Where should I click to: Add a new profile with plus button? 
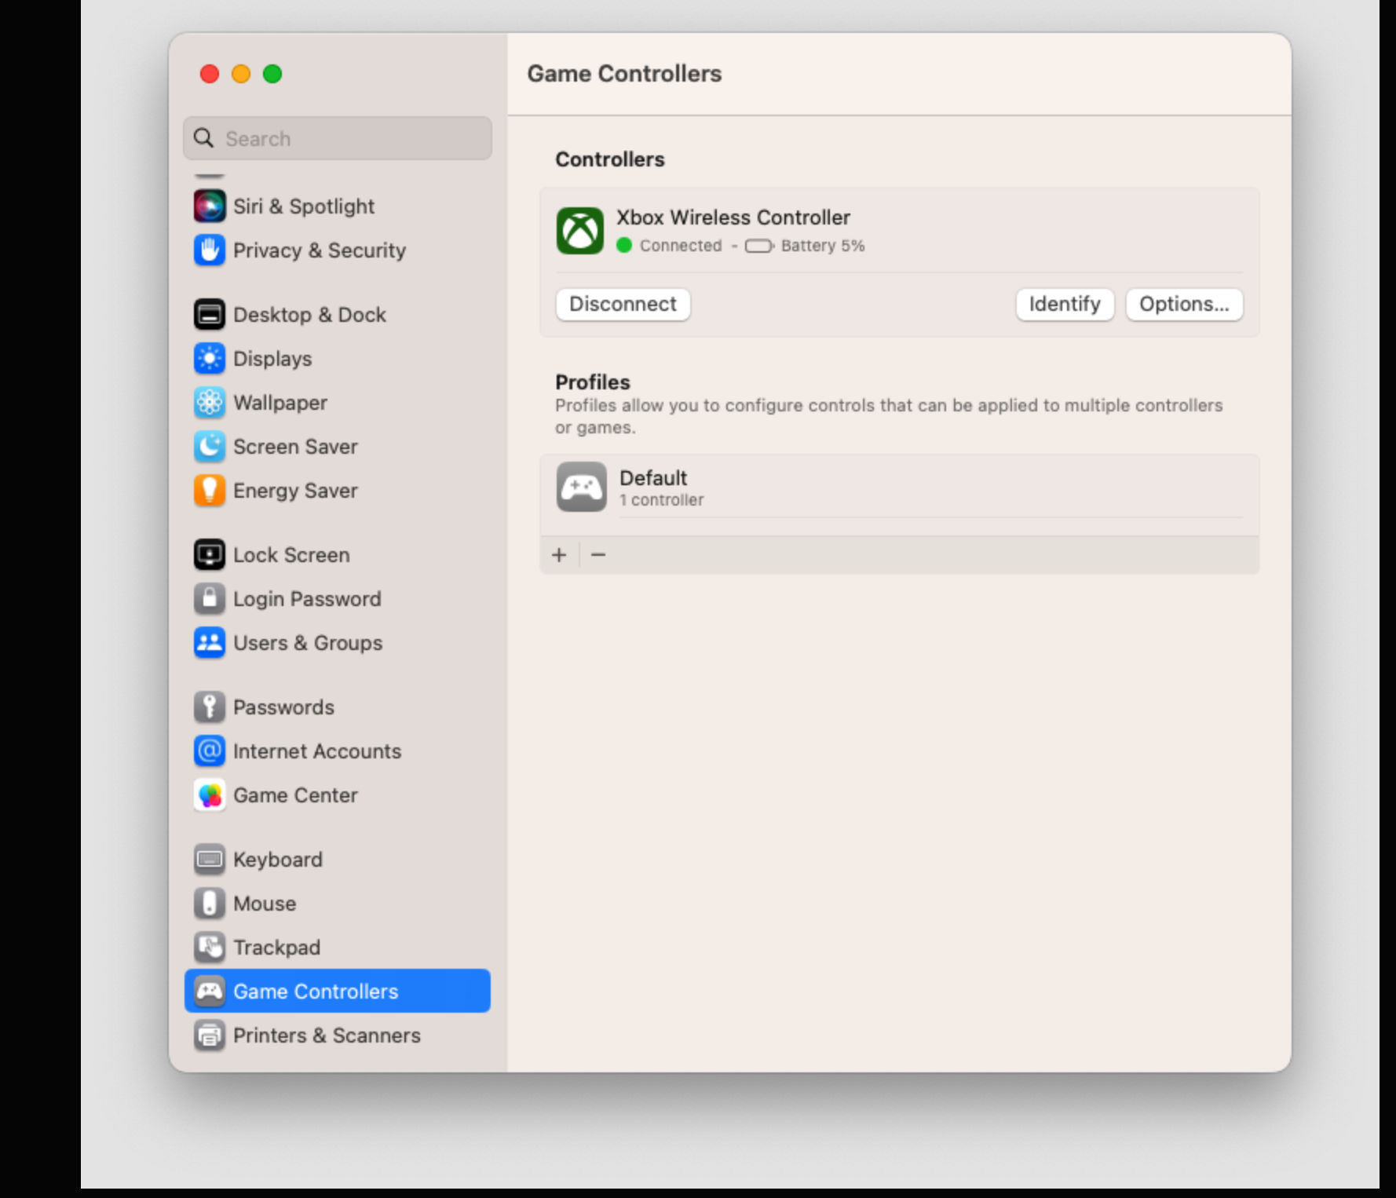[x=559, y=555]
